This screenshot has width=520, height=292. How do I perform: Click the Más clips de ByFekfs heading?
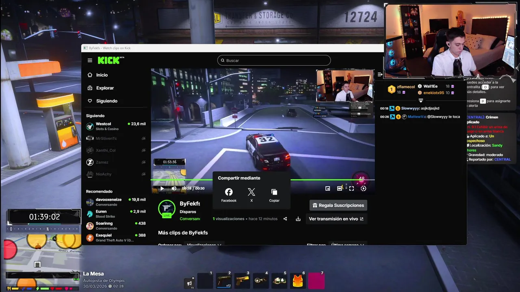coord(183,233)
